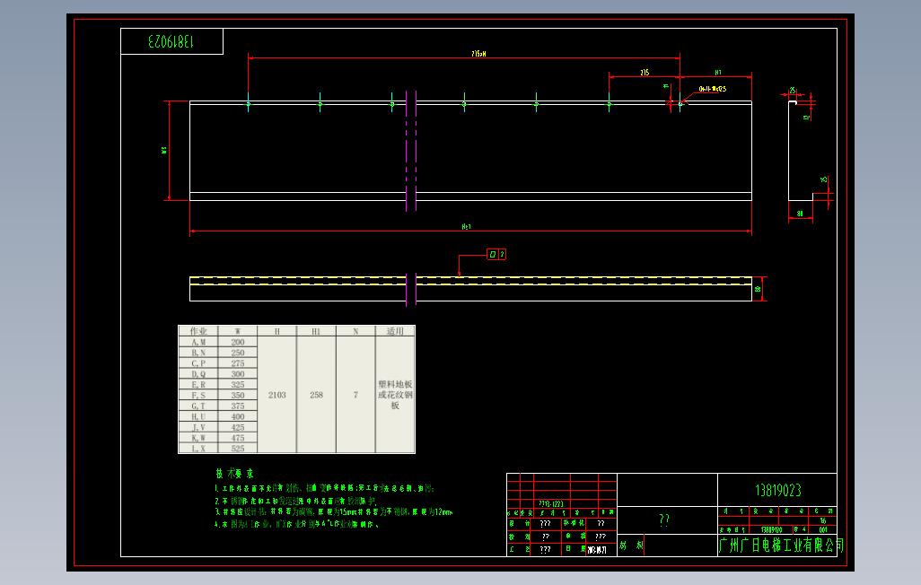Select the 设计 cell in the title block
The image size is (921, 585).
point(521,523)
